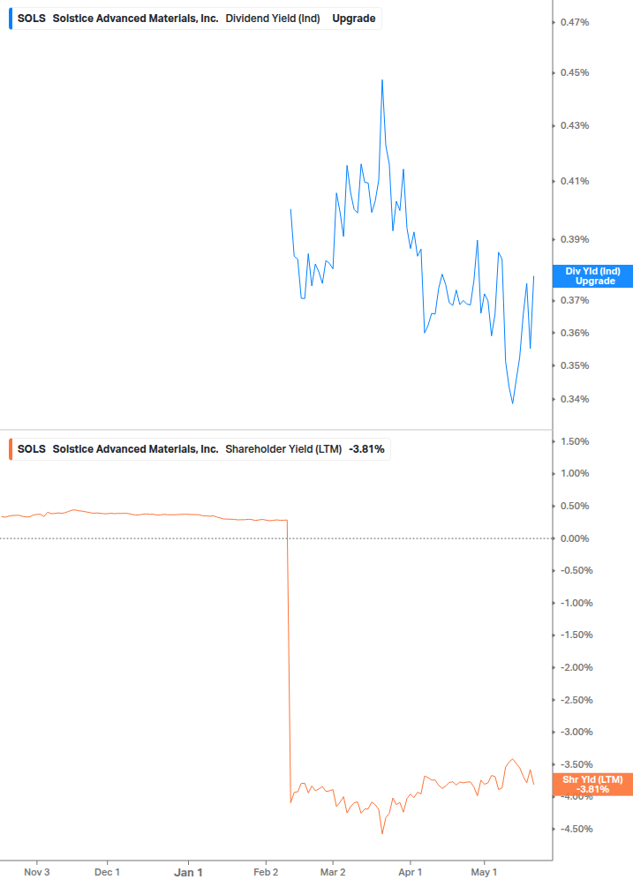Click the 1.00% label on shareholder yield axis
The image size is (633, 887).
(x=575, y=473)
